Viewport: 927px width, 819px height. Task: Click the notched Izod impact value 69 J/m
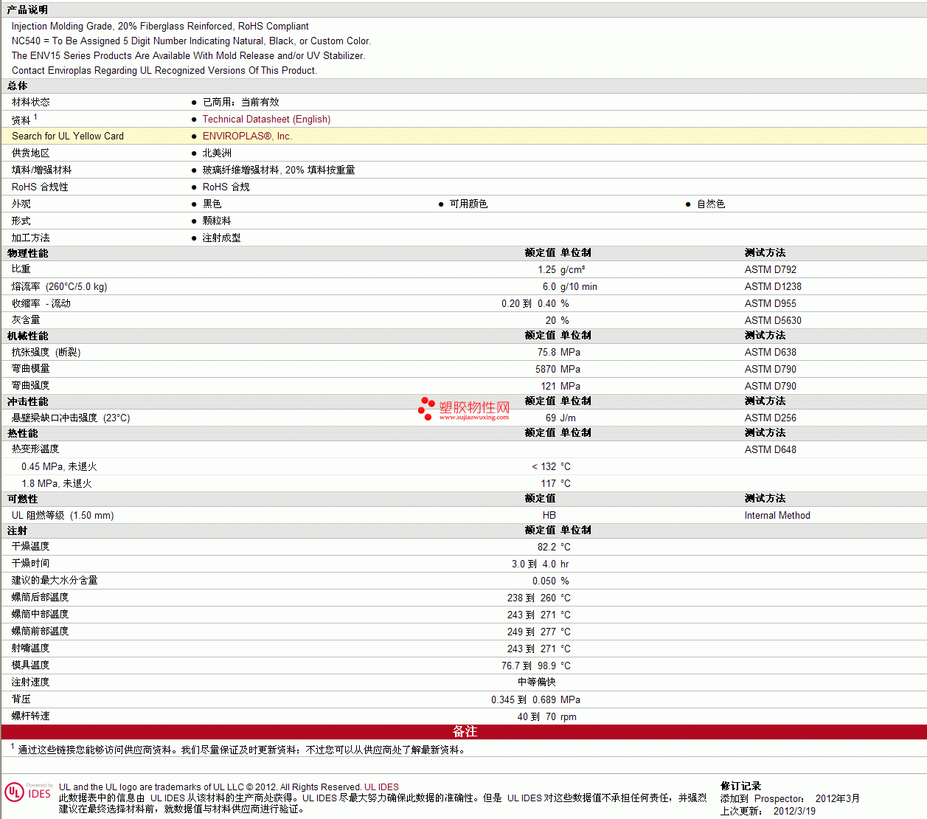click(560, 418)
